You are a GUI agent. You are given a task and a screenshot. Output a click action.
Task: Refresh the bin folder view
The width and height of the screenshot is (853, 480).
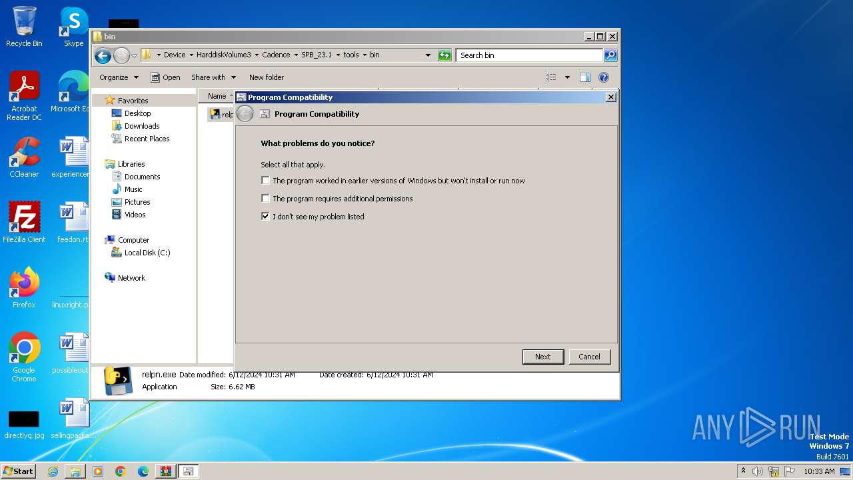(x=444, y=55)
